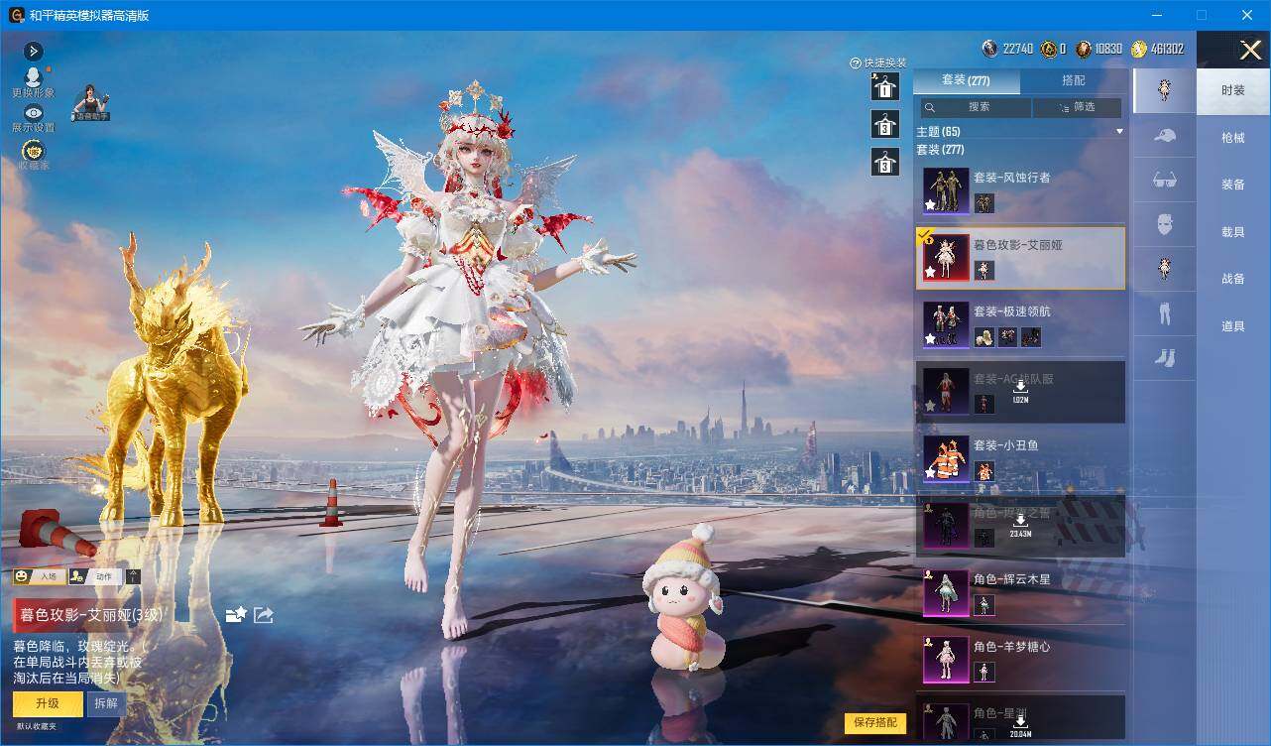Select the first quick-change hanger preset
This screenshot has height=746, width=1271.
click(x=885, y=87)
